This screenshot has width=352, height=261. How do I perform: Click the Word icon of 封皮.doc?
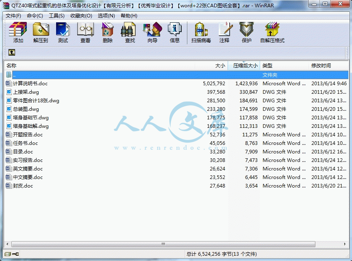coord(9,186)
